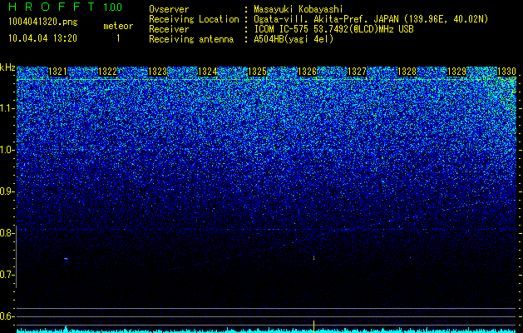Click the kHz axis unit label
Screen dimensions: 523x333
[7, 67]
